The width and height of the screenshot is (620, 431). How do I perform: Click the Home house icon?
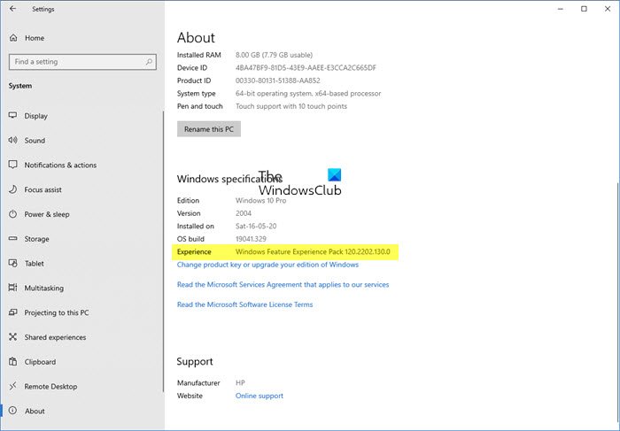point(13,38)
